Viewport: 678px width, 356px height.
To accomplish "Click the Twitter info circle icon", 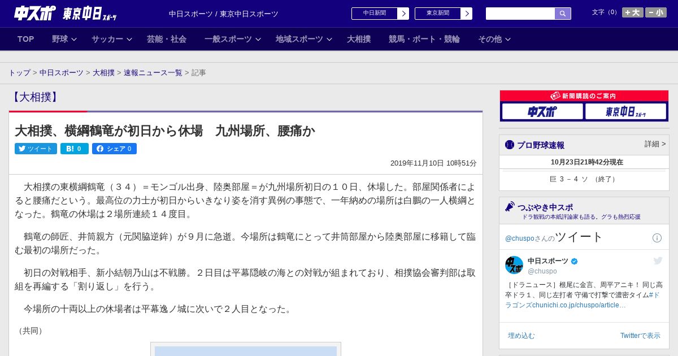I will click(657, 238).
